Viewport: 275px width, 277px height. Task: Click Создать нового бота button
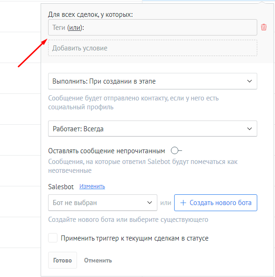point(216,203)
